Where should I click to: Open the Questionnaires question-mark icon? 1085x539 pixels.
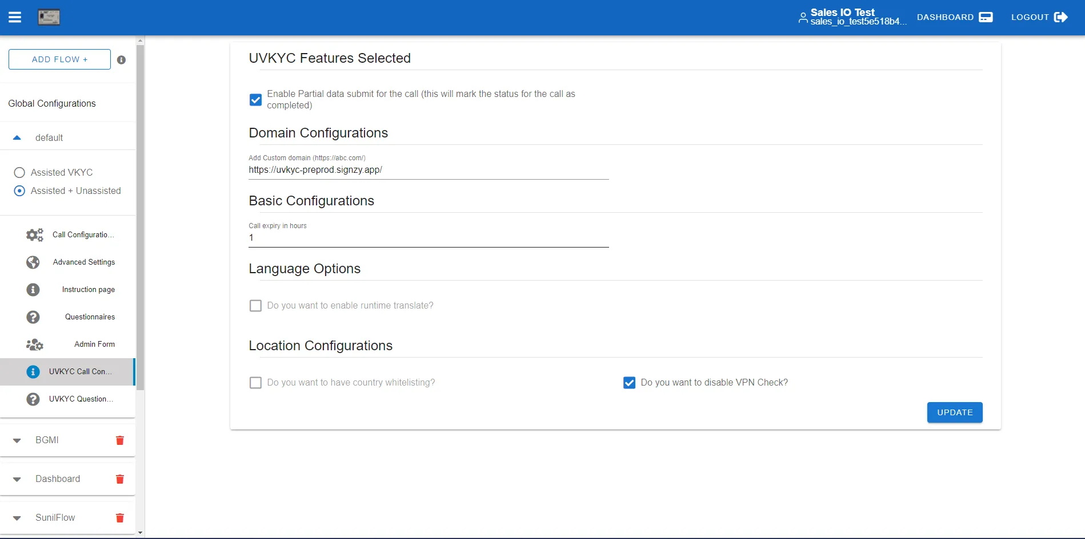click(x=33, y=317)
